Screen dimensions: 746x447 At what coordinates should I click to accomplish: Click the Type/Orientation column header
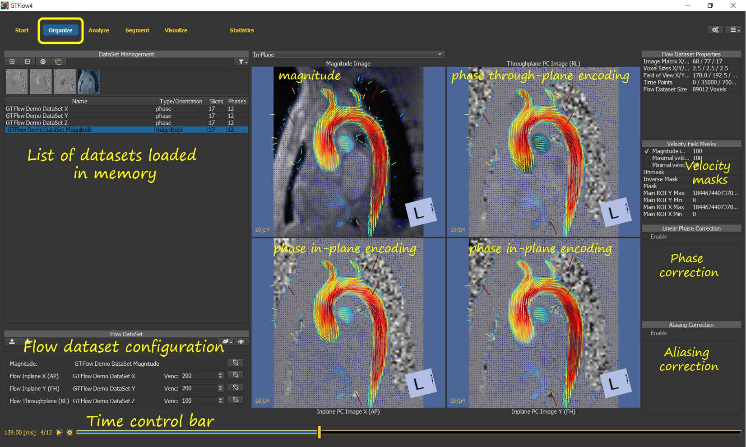pos(181,102)
